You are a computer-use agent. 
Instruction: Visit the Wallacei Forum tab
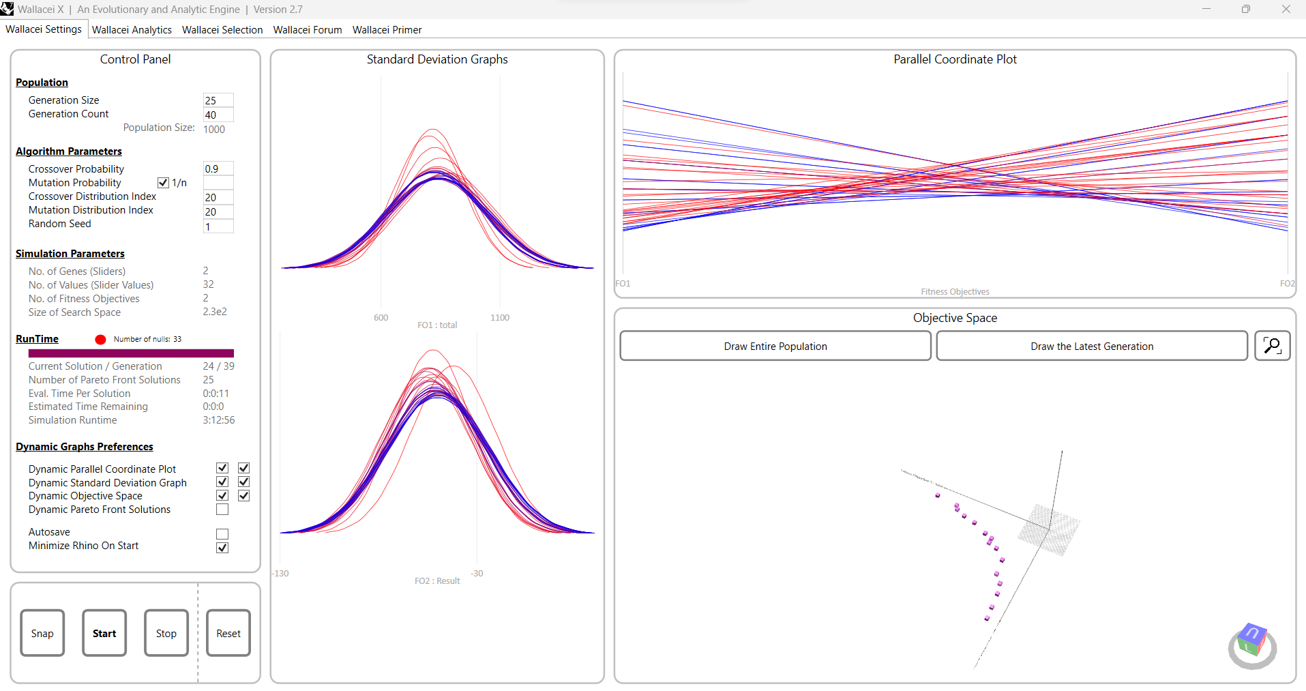tap(307, 29)
